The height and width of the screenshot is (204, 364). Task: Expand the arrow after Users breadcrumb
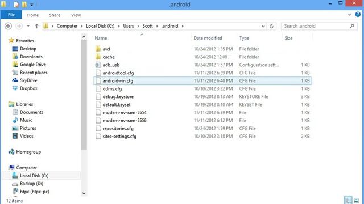point(138,26)
